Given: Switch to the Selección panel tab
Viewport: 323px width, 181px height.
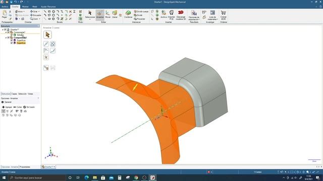Looking at the screenshot, I should [x=22, y=94].
